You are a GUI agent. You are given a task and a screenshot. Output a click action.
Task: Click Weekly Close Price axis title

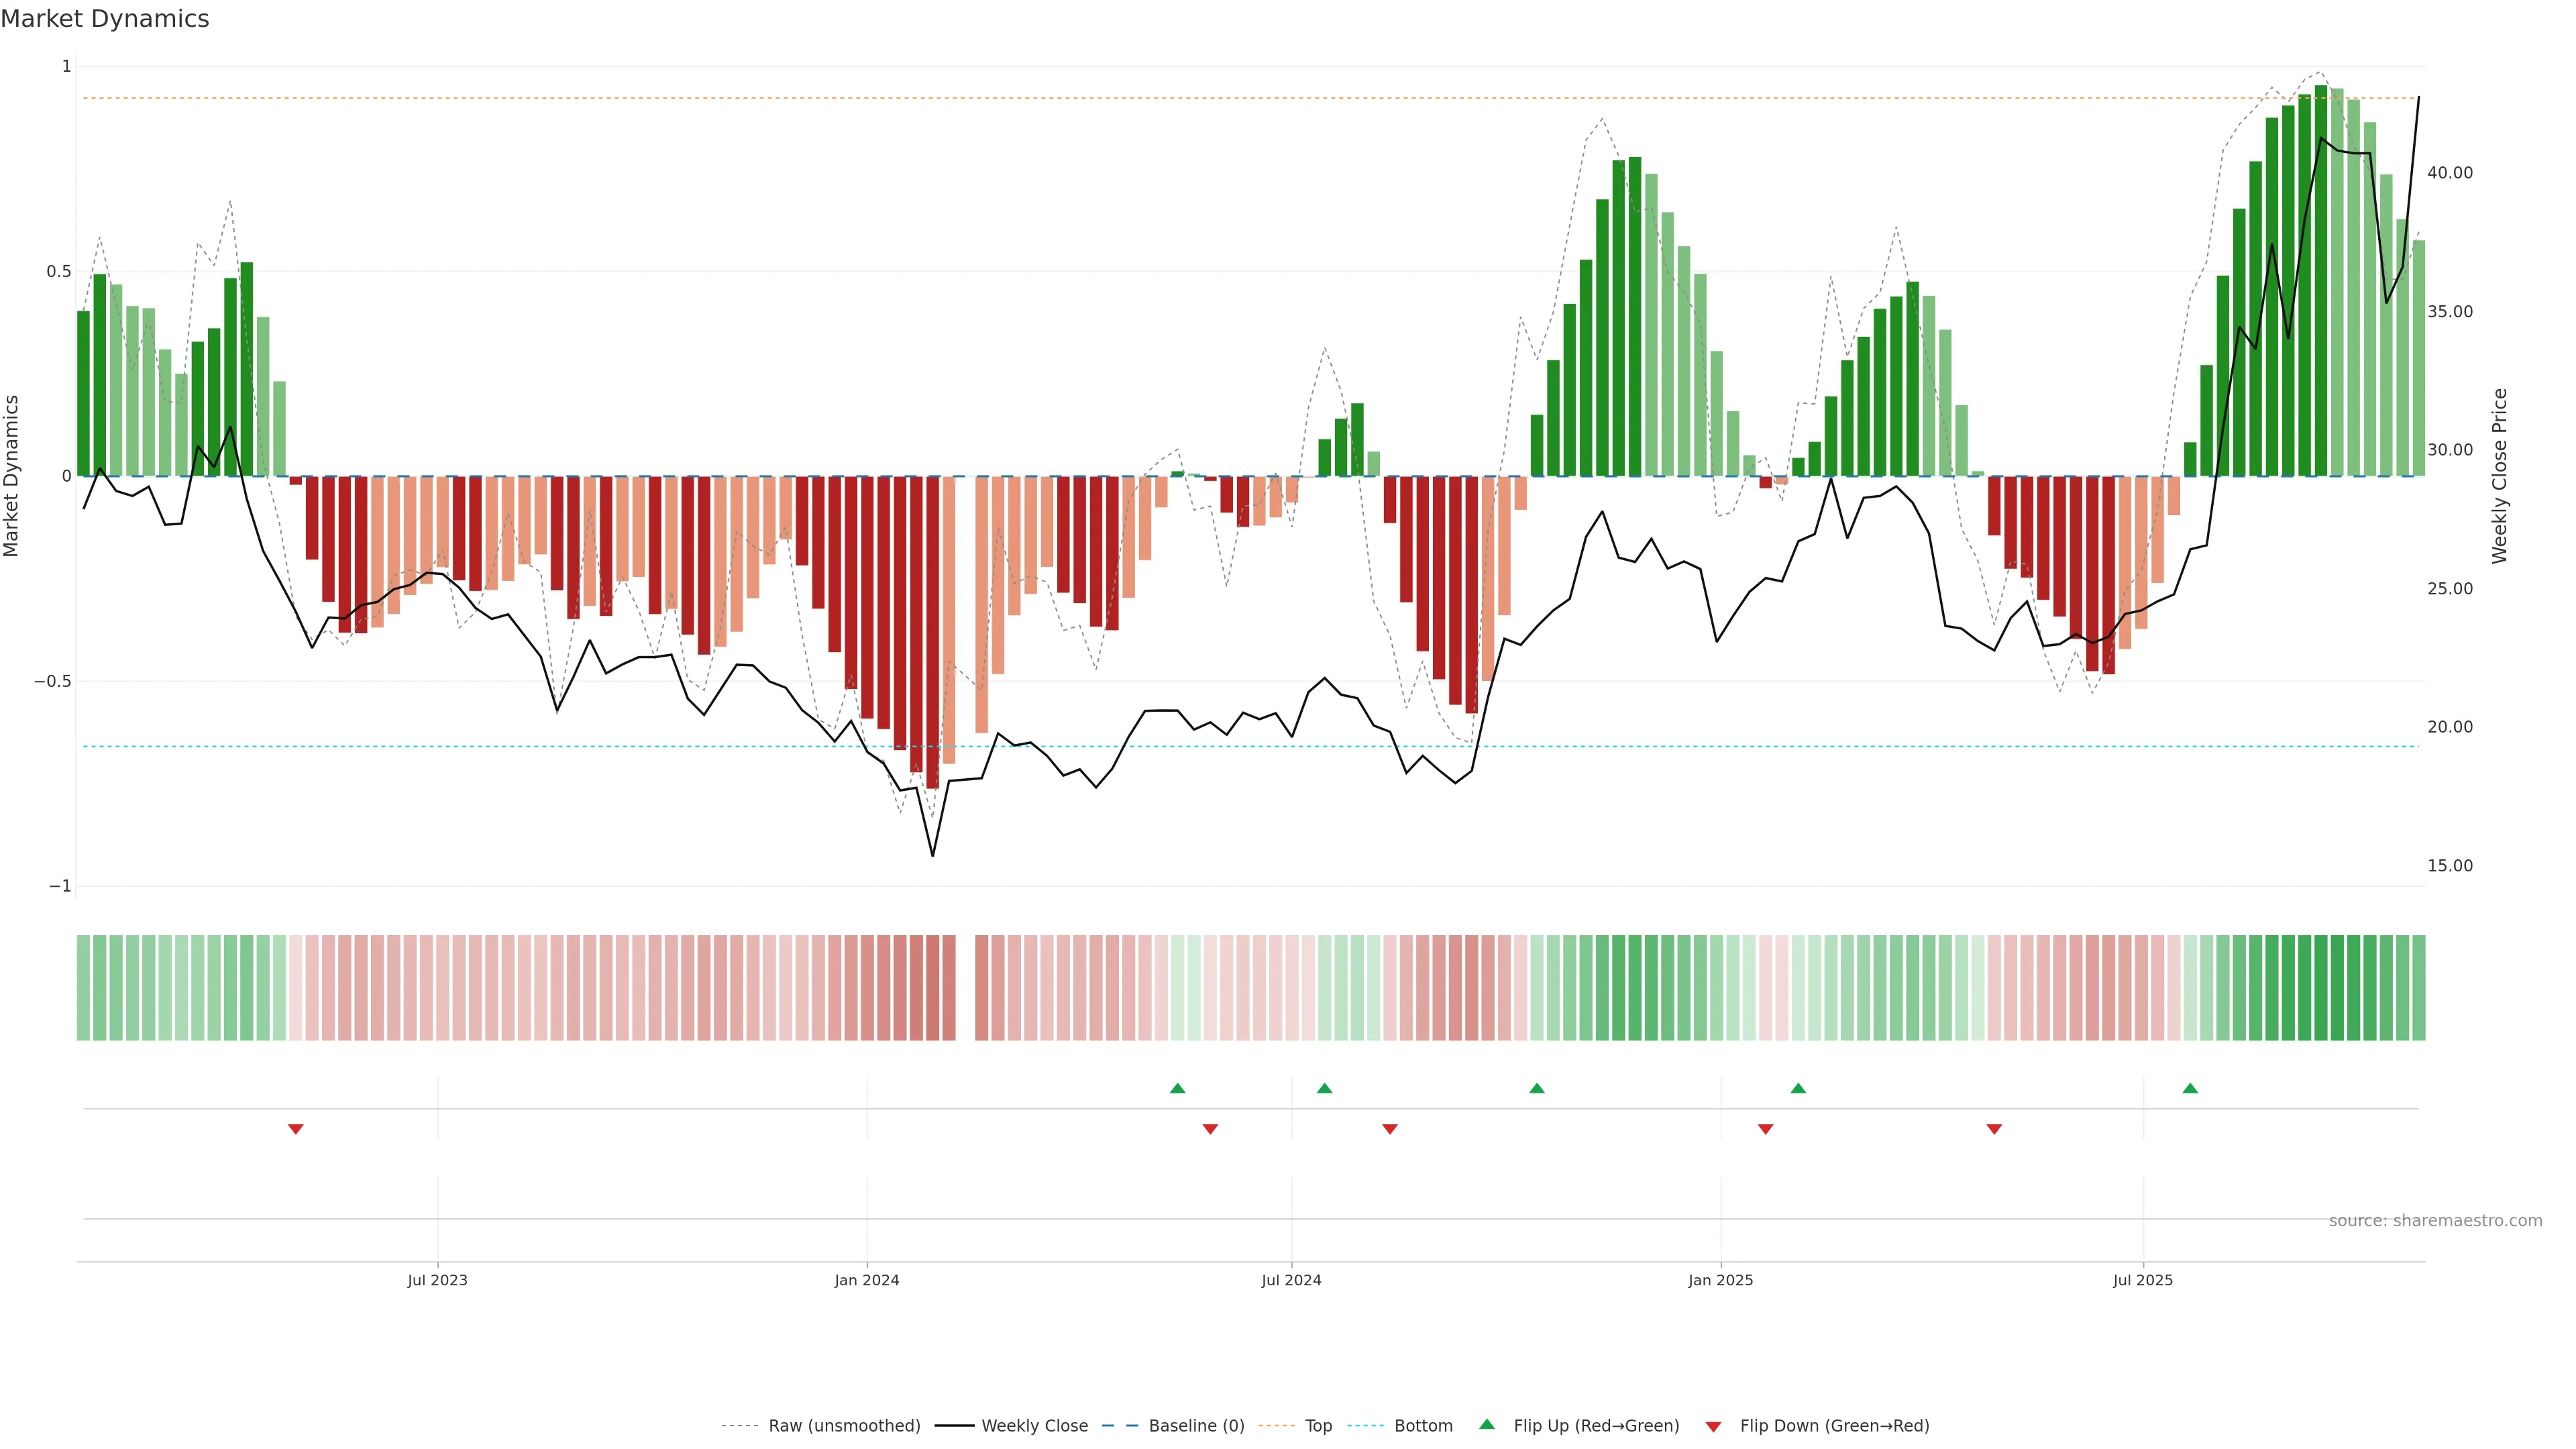(2499, 476)
